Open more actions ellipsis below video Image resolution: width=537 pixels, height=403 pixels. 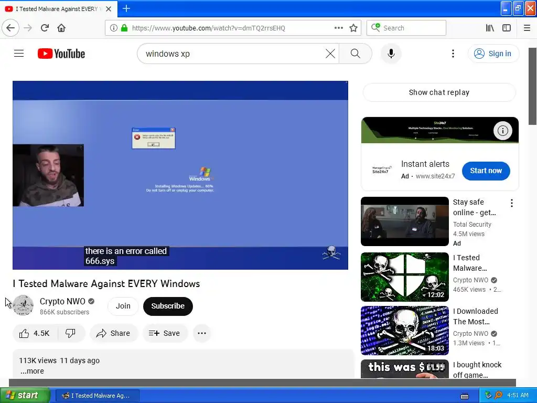[x=202, y=333]
